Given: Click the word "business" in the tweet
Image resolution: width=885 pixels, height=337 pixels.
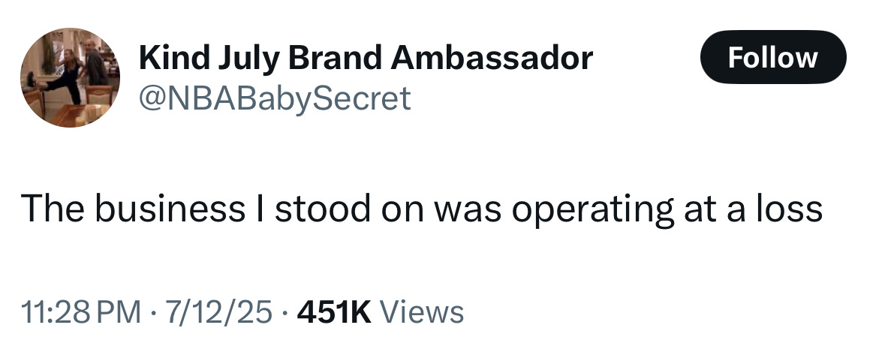Looking at the screenshot, I should point(170,209).
